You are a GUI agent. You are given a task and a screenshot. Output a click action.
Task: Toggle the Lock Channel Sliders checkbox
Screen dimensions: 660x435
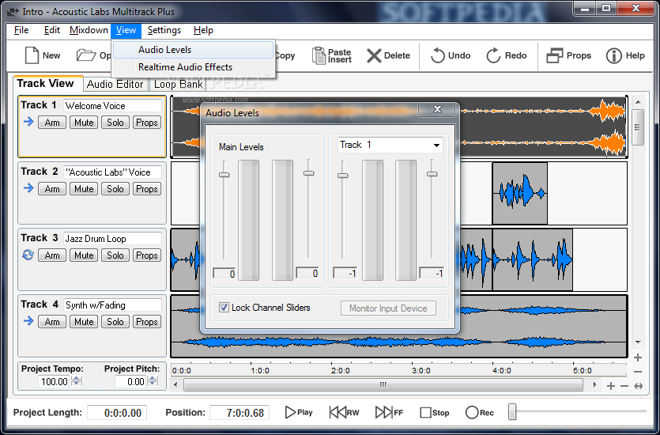[x=224, y=308]
